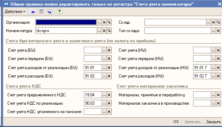Choose account for Счет учета доходов (НУ)
Viewport: 222px width, 127px height.
coord(214,68)
